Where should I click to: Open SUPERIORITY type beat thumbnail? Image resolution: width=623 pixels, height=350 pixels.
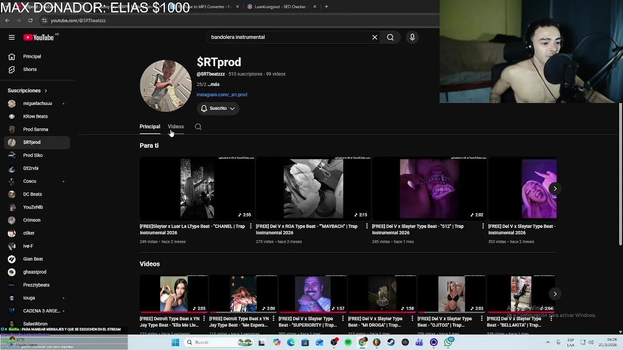click(x=313, y=294)
